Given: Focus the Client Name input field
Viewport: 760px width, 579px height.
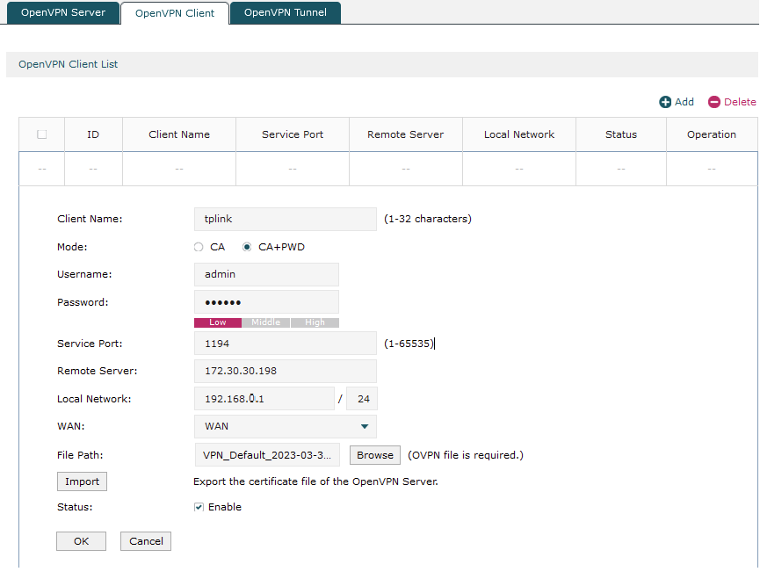Looking at the screenshot, I should pyautogui.click(x=285, y=219).
